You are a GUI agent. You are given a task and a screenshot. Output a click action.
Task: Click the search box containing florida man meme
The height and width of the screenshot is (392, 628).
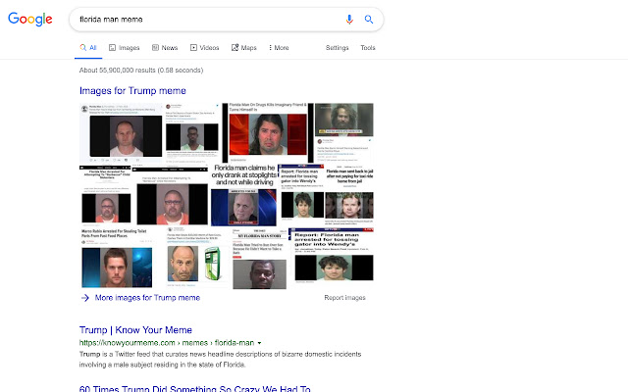227,20
